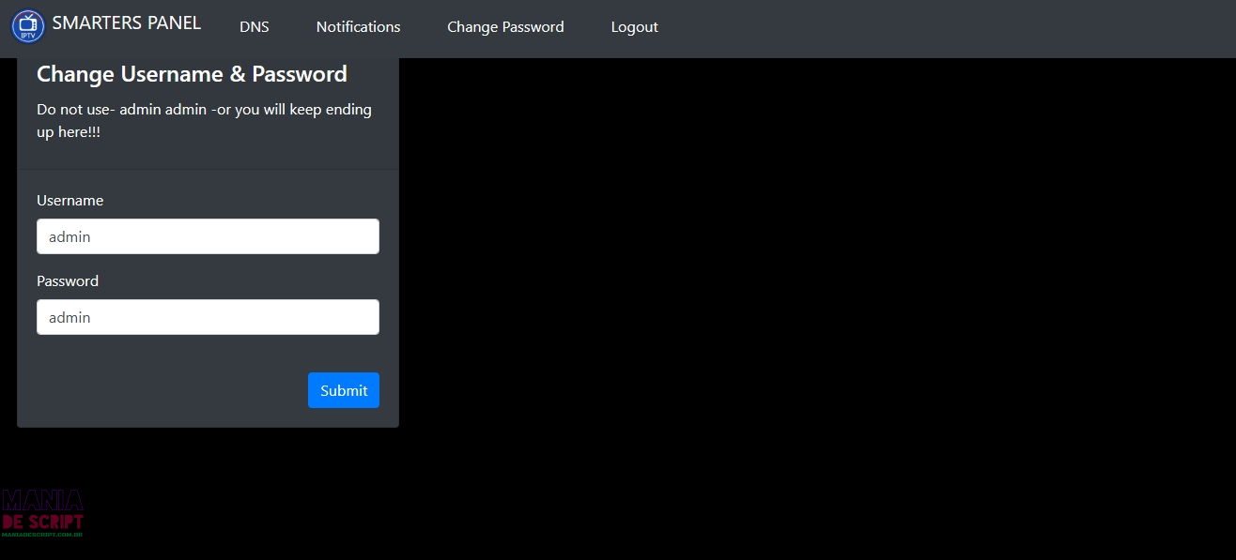Open the Notifications page

coord(358,27)
